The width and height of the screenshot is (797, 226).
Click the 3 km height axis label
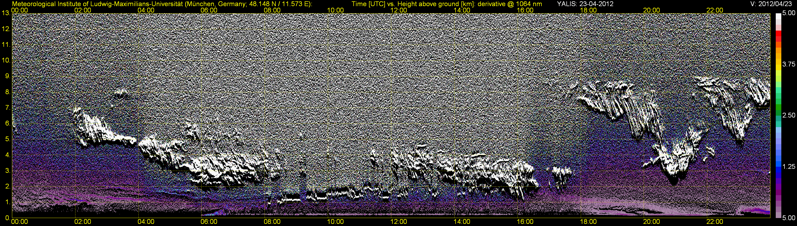point(7,171)
